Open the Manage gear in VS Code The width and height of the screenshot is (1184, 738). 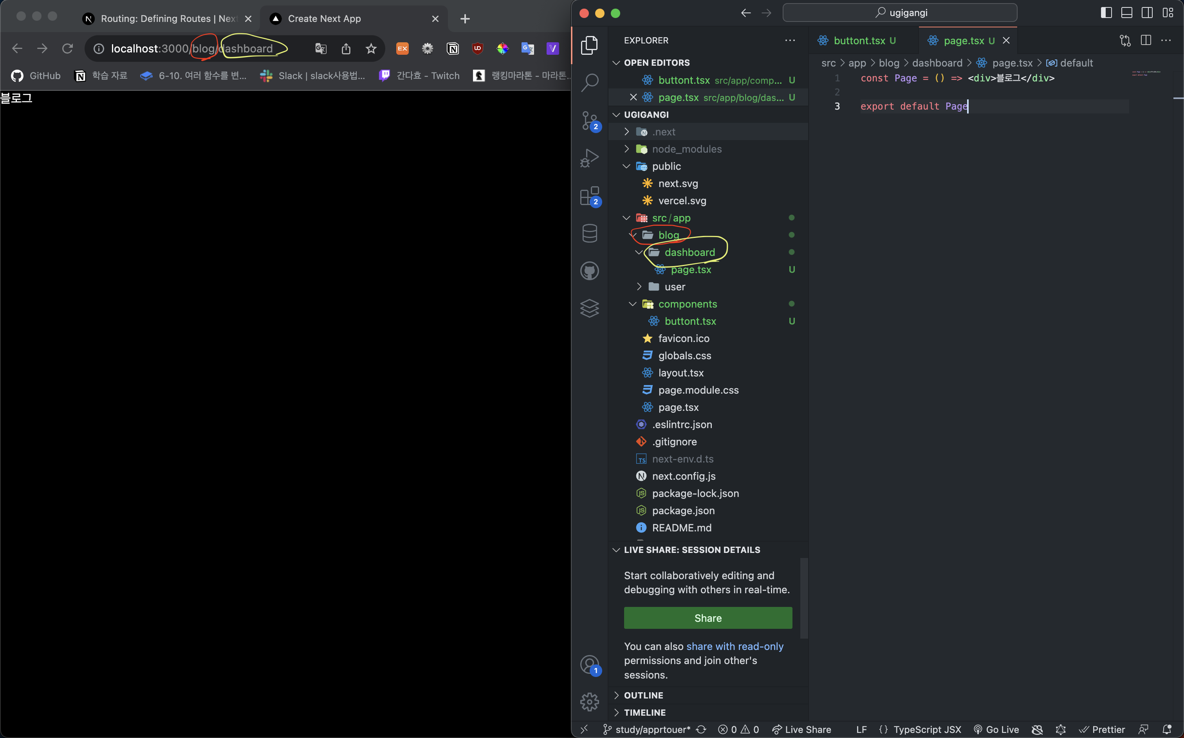tap(589, 702)
